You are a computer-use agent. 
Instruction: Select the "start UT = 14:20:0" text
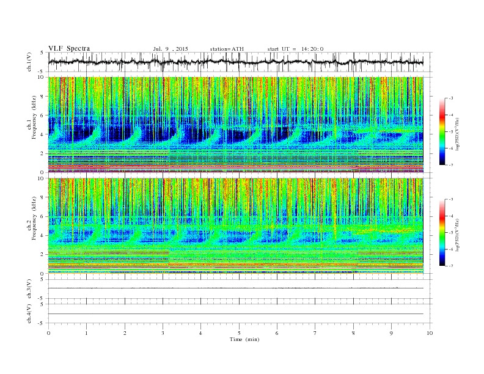(x=295, y=49)
